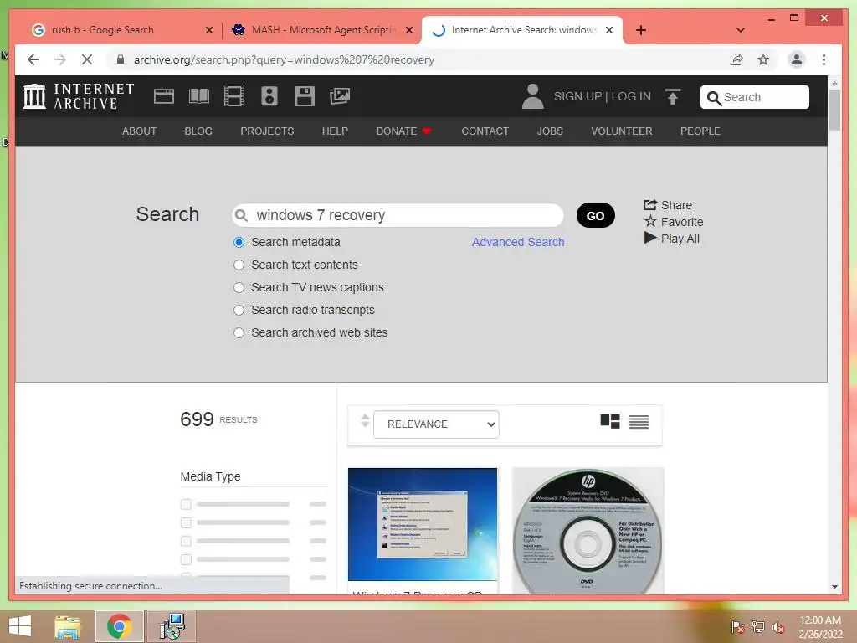Open the Texts book icon
Viewport: 857px width, 643px height.
(199, 96)
